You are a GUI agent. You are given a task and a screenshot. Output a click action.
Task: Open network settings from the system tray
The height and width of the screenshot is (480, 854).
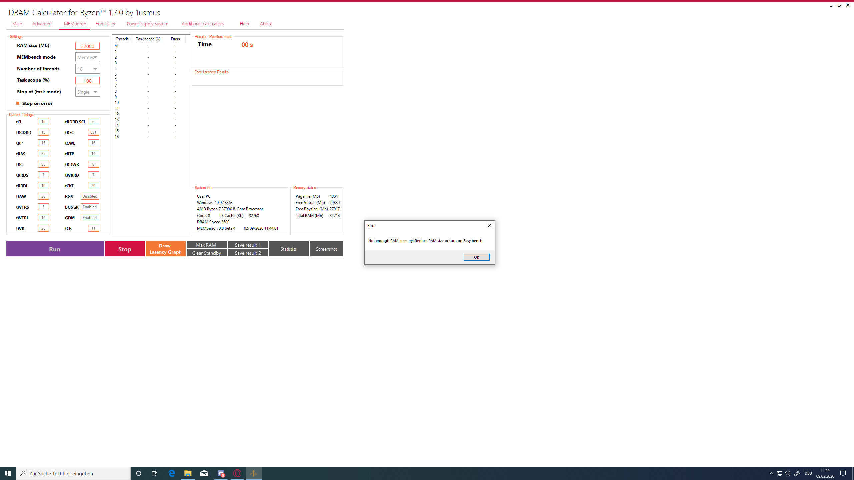(780, 473)
